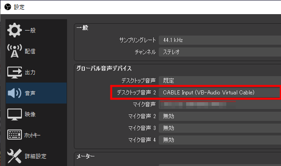This screenshot has width=281, height=166.
Task: Open デスクトップ音声 dropdown showing 既定
Action: coord(220,81)
